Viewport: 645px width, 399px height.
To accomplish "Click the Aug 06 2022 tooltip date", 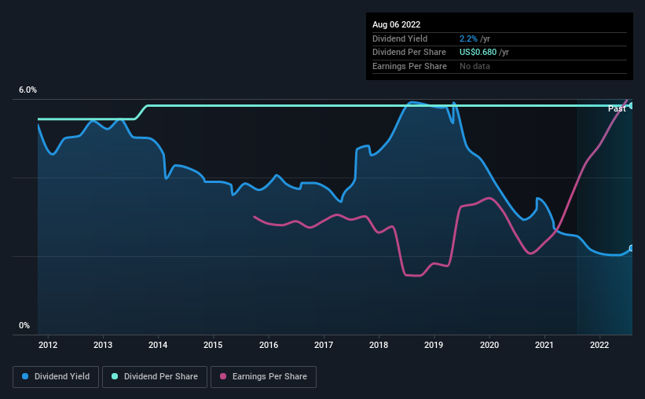I will pos(396,24).
